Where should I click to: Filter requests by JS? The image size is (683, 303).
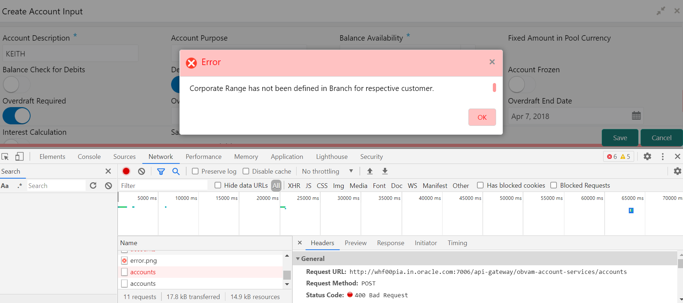[308, 185]
